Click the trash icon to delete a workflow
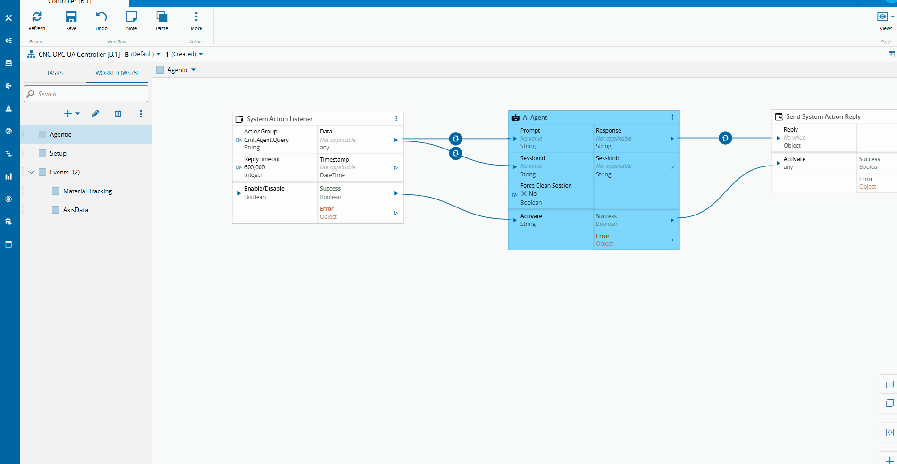The width and height of the screenshot is (897, 464). [118, 114]
